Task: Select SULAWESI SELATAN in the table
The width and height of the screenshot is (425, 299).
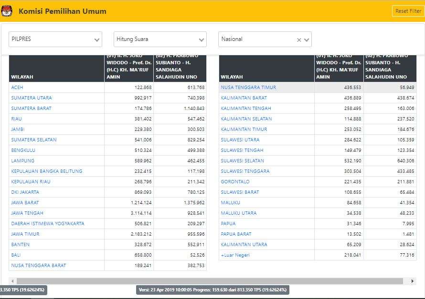Action: pyautogui.click(x=242, y=161)
